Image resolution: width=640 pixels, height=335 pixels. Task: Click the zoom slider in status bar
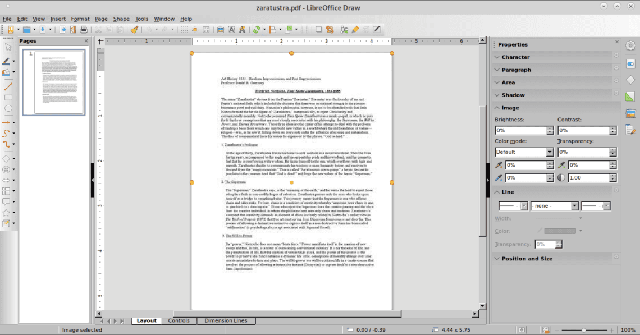584,330
